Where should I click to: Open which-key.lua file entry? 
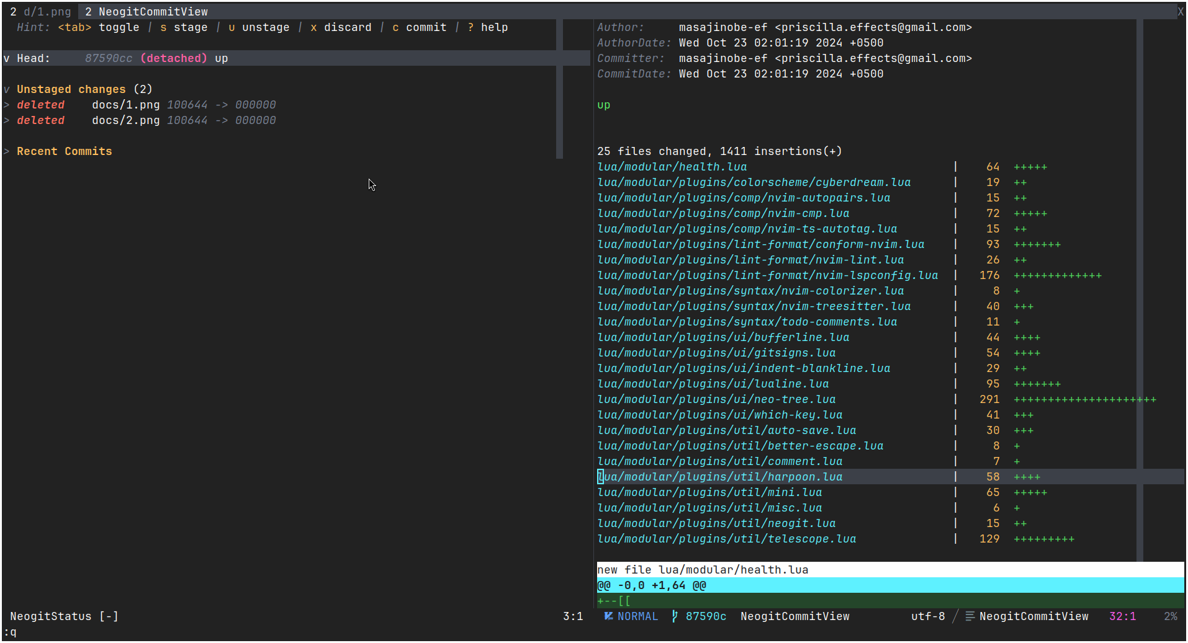(x=720, y=415)
